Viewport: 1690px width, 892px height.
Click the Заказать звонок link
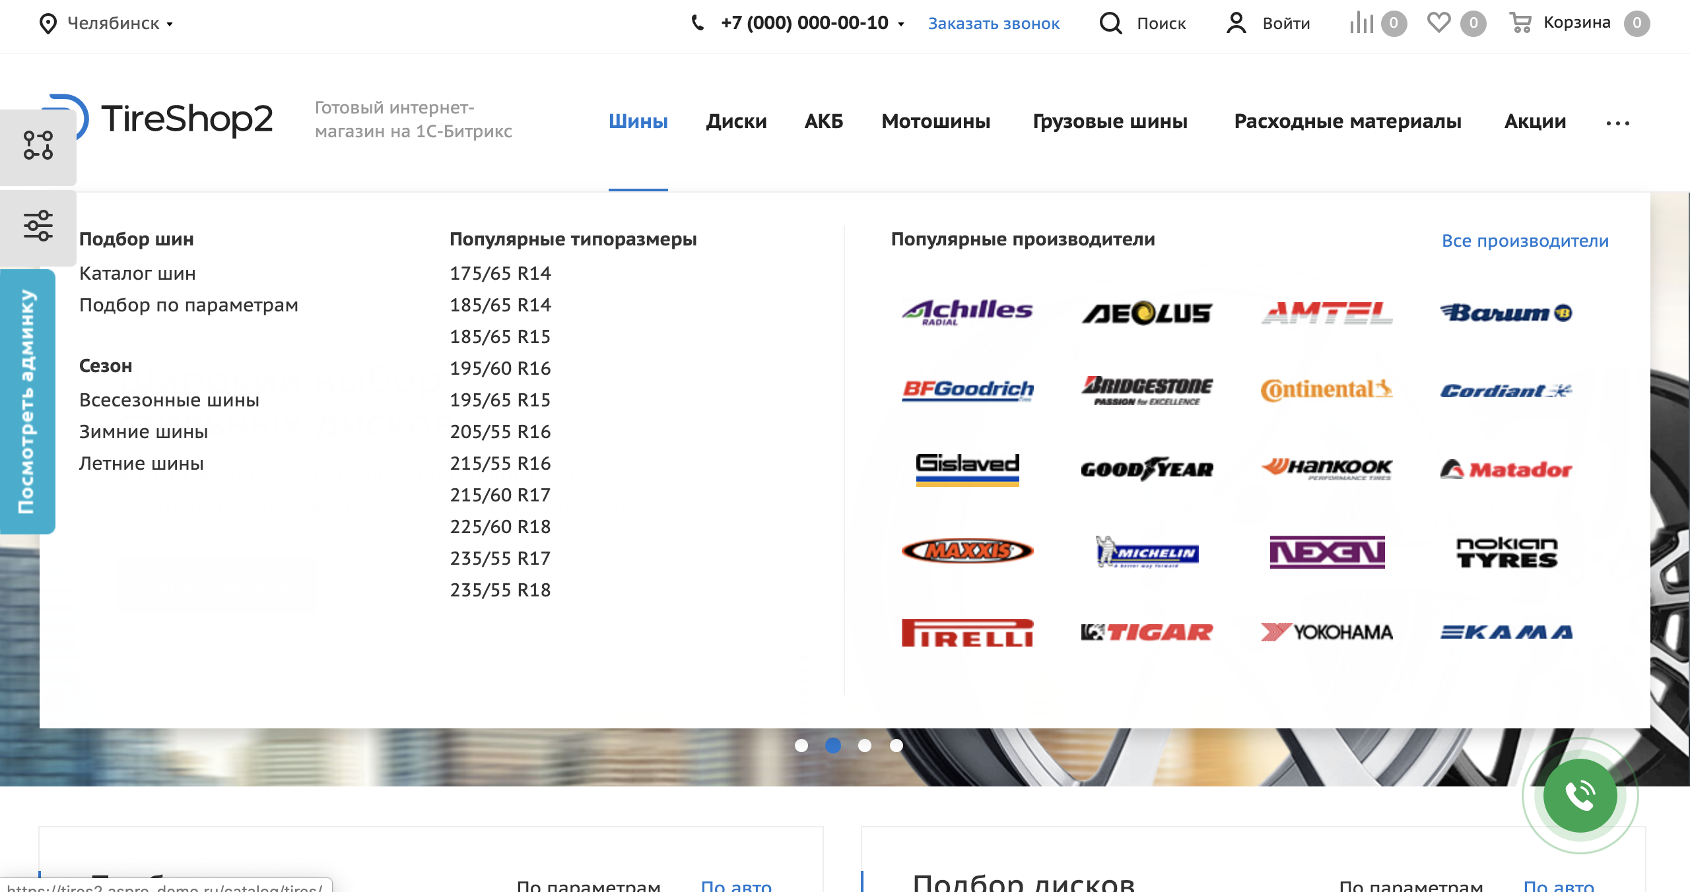[x=994, y=24]
